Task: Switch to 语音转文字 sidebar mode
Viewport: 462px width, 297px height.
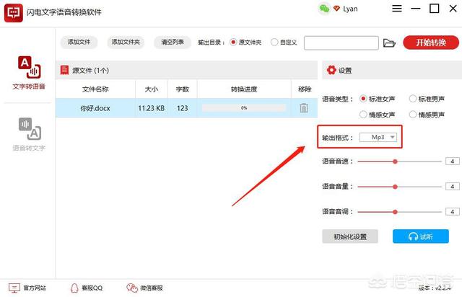Action: (29, 134)
